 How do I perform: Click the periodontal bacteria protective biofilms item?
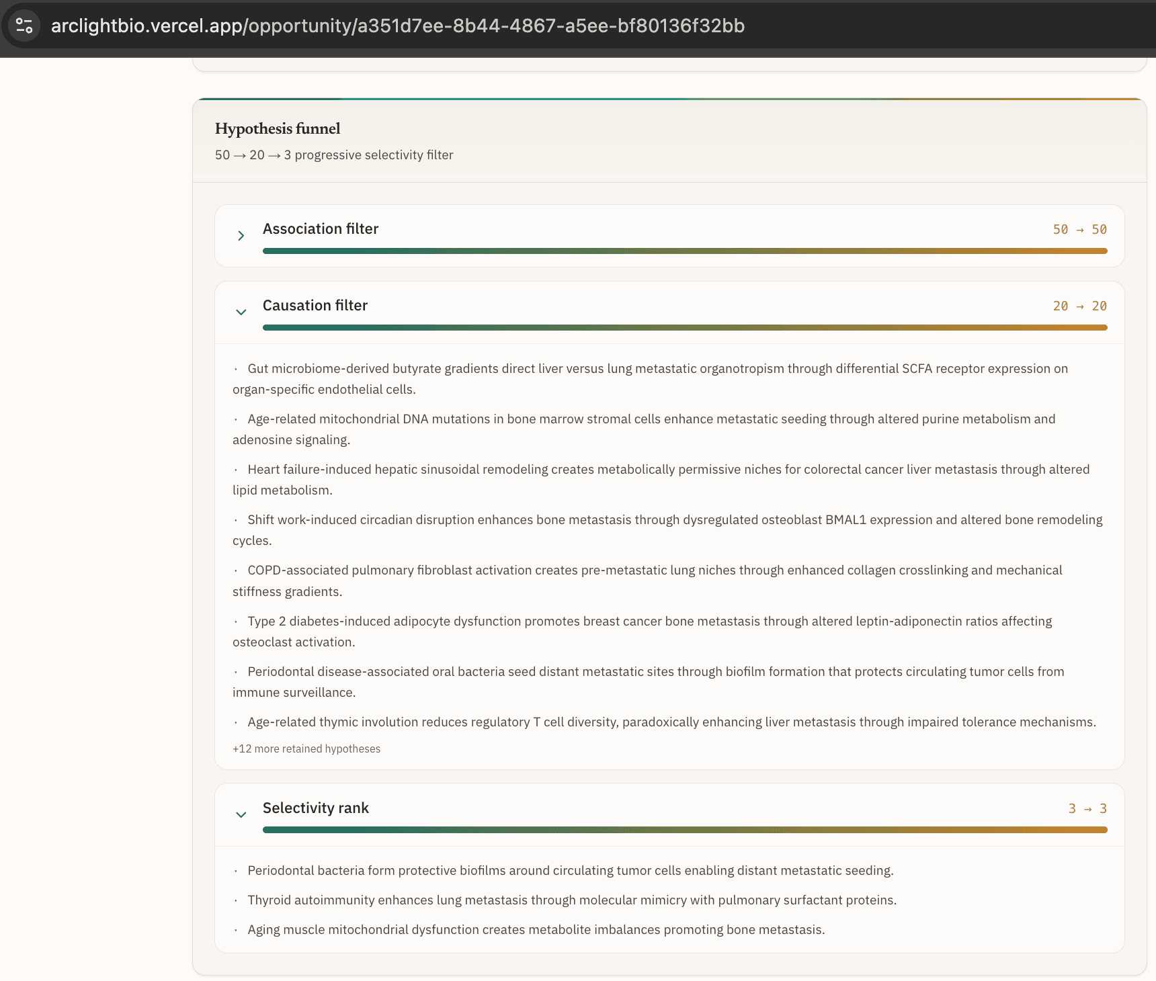click(x=563, y=871)
